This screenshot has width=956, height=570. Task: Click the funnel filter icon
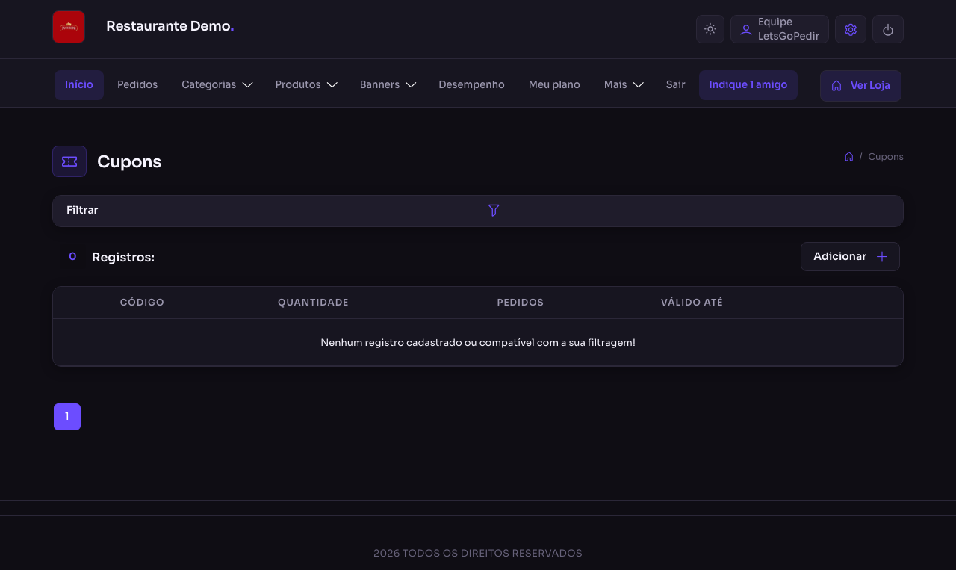pyautogui.click(x=494, y=211)
